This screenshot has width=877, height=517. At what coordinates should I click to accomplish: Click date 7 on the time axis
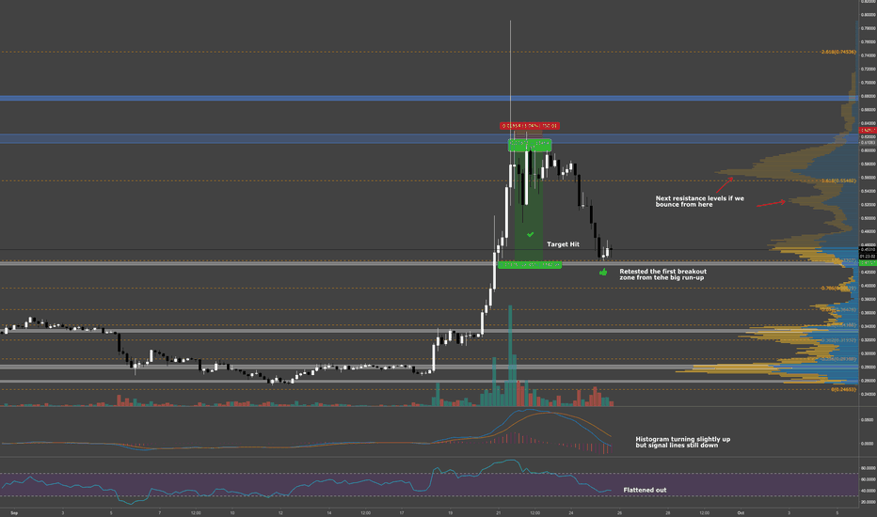pos(159,512)
